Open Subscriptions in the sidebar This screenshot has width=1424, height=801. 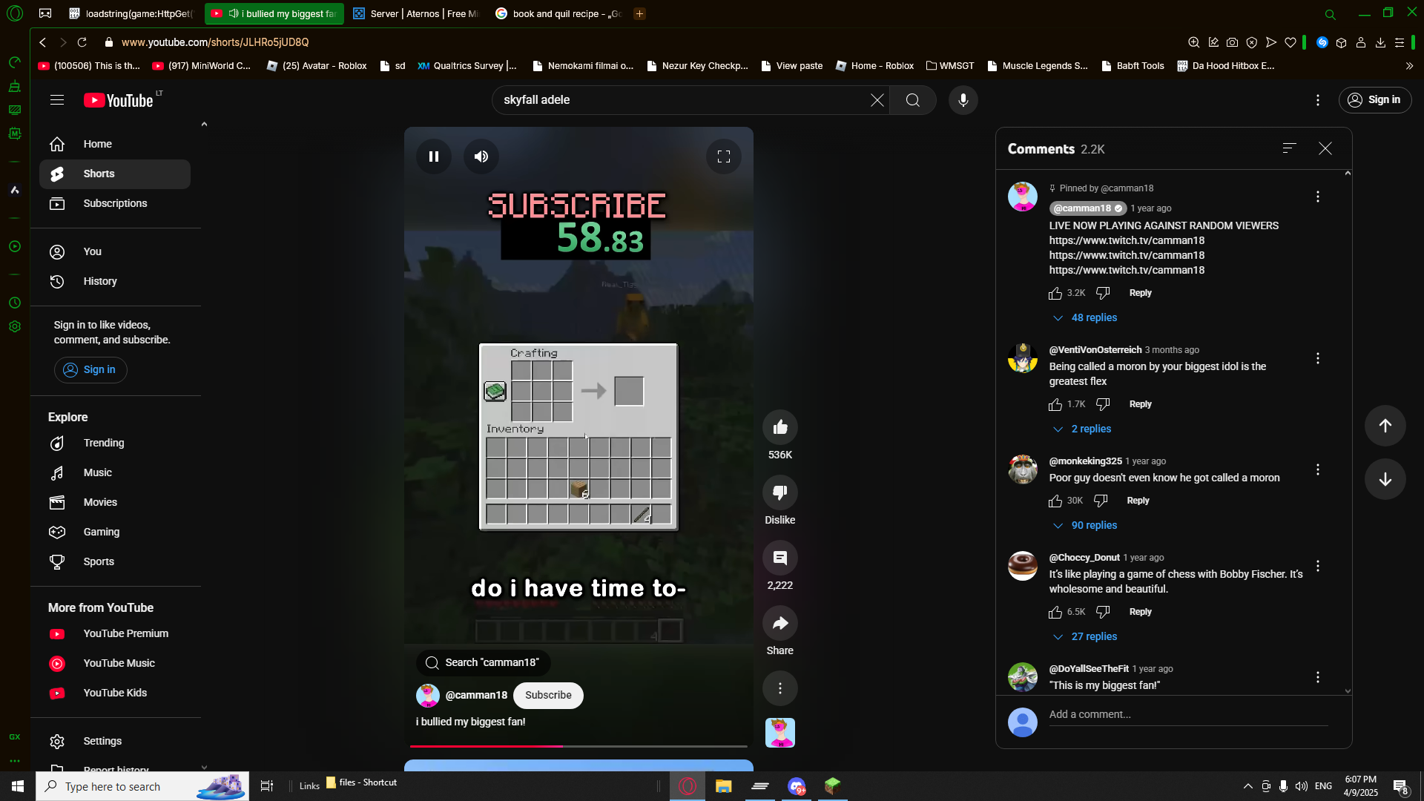pyautogui.click(x=115, y=204)
